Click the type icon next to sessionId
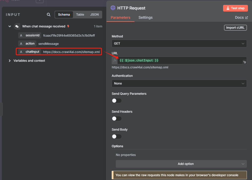 pyautogui.click(x=21, y=35)
